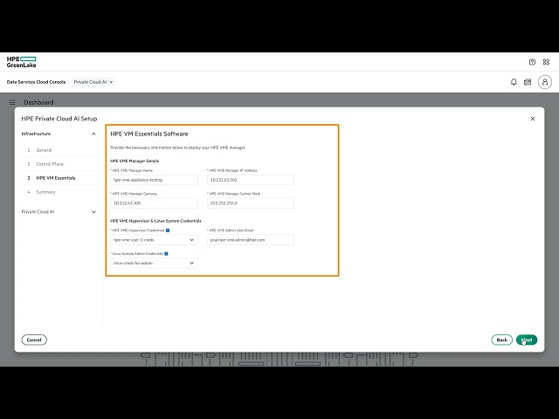The image size is (559, 419).
Task: Open Linux System Admin Credentials dropdown
Action: 154,263
